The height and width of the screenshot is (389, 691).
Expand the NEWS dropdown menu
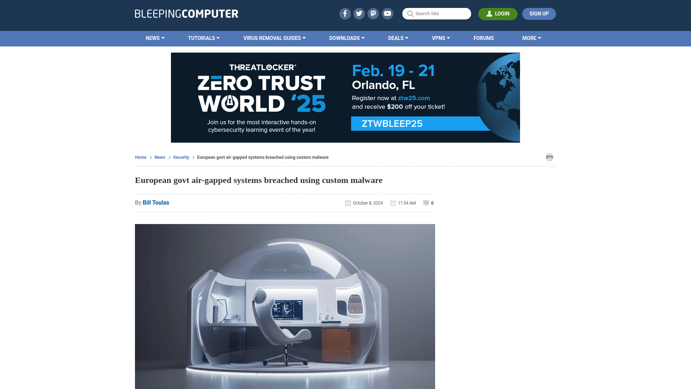tap(155, 38)
